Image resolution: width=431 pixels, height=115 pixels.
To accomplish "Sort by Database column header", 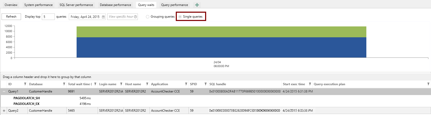I will tap(36, 84).
